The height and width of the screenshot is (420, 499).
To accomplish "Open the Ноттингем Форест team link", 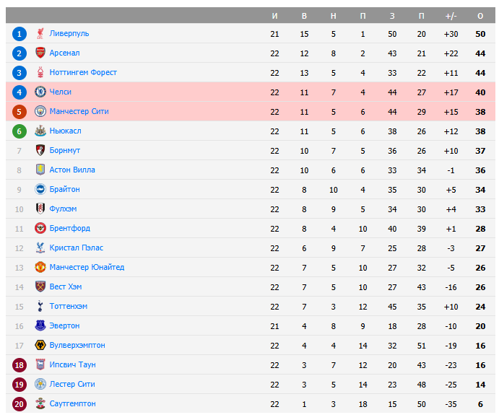I will (x=83, y=73).
